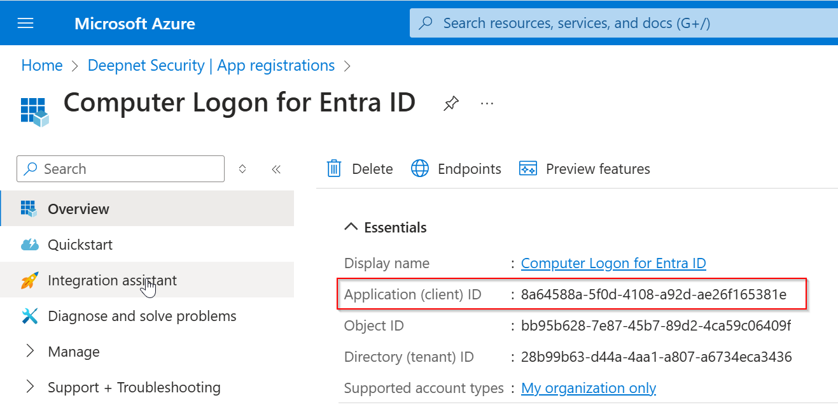Click the Integration assistant rocket icon
Viewport: 838px width, 414px height.
point(30,280)
